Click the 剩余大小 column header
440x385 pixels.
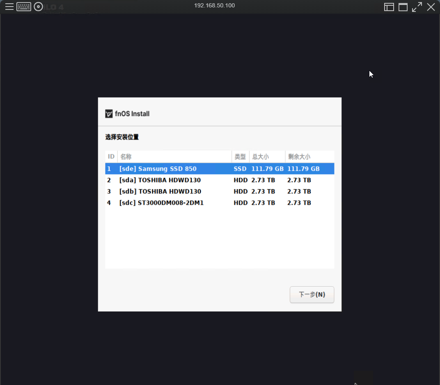[310, 156]
